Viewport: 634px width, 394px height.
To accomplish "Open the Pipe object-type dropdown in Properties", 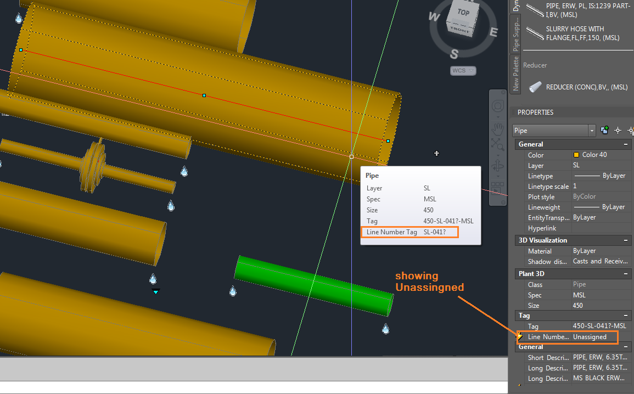I will tap(592, 130).
